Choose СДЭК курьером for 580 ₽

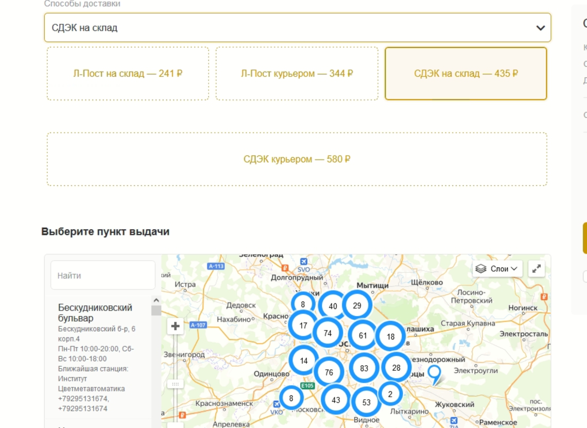click(297, 159)
